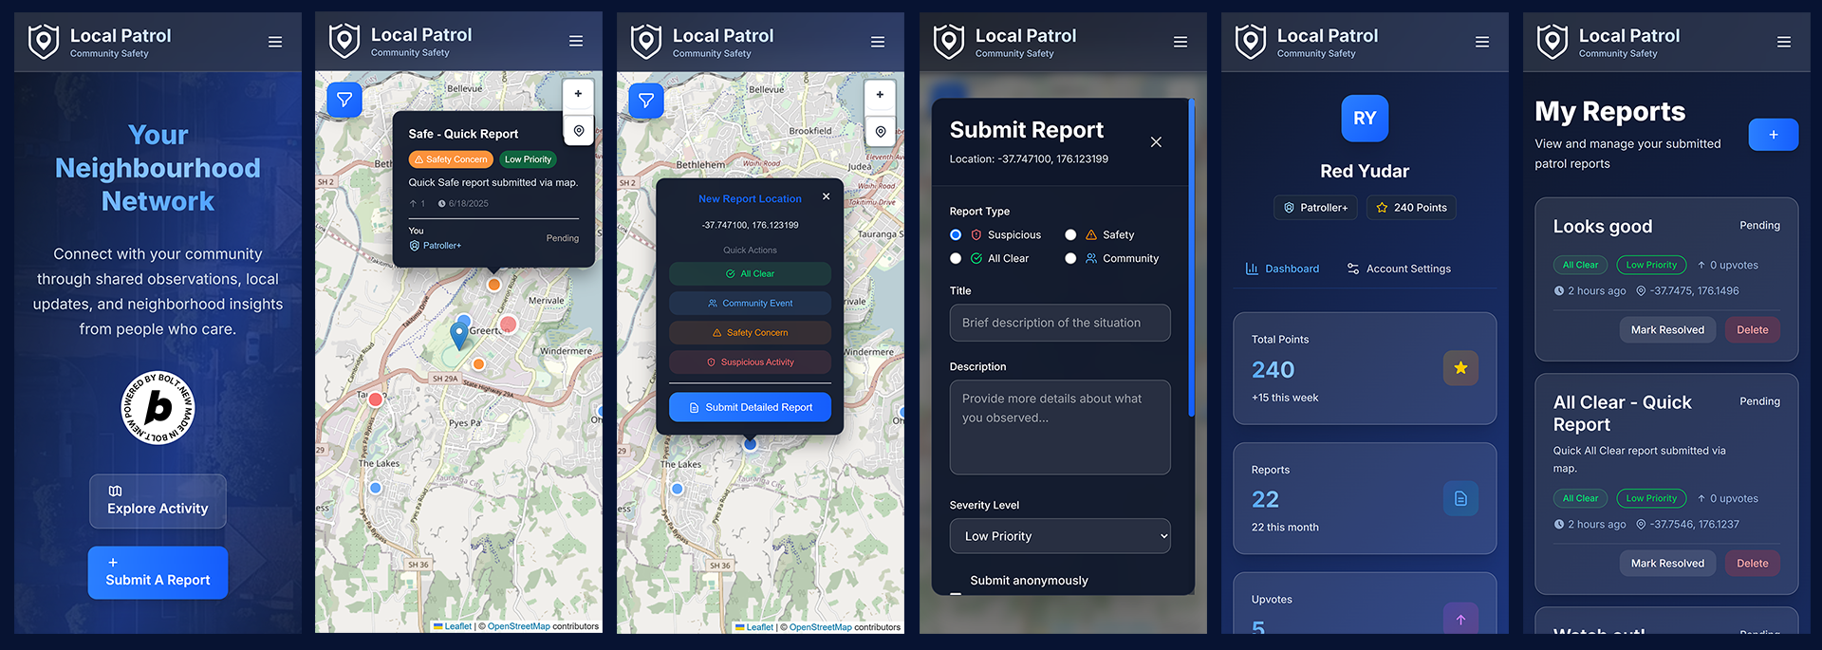The height and width of the screenshot is (650, 1822).
Task: Open the hamburger menu on the My Reports screen
Action: pyautogui.click(x=1784, y=42)
